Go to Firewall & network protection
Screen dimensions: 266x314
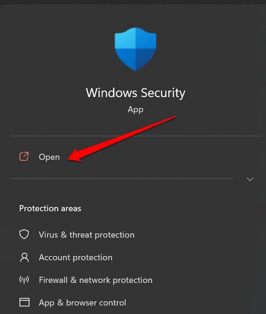96,280
